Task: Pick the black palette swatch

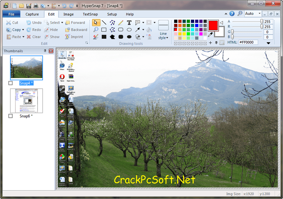Action: tap(176, 21)
